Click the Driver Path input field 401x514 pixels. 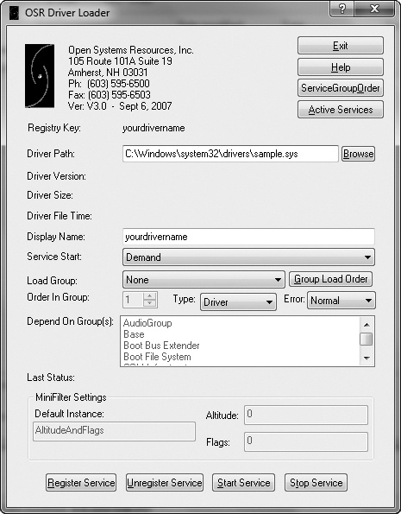coord(230,154)
